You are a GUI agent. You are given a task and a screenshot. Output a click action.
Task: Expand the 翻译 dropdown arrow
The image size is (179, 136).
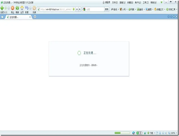[x=144, y=9]
